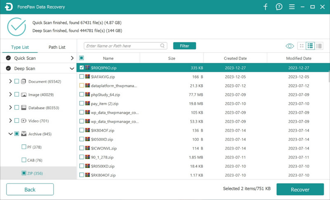Image resolution: width=330 pixels, height=200 pixels.
Task: Expand the Quick Scan section arrow
Action: tap(72, 58)
